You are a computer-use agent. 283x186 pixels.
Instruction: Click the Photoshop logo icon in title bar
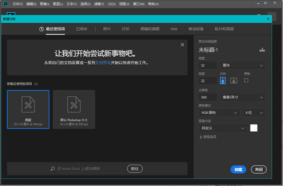(x=6, y=4)
